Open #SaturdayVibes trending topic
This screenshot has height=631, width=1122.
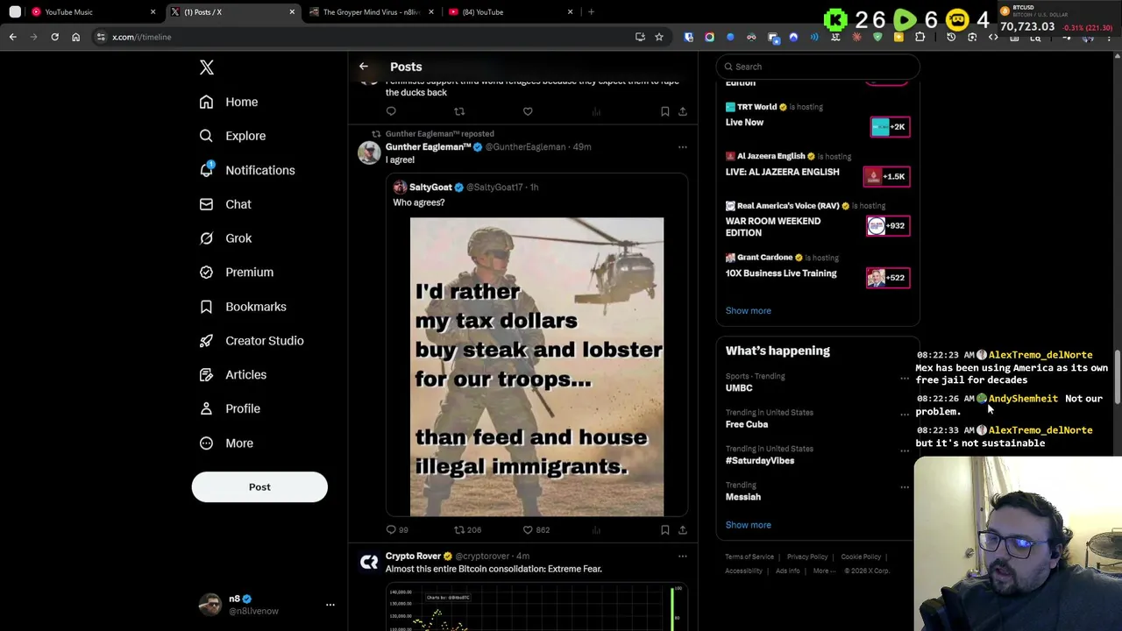tap(760, 460)
